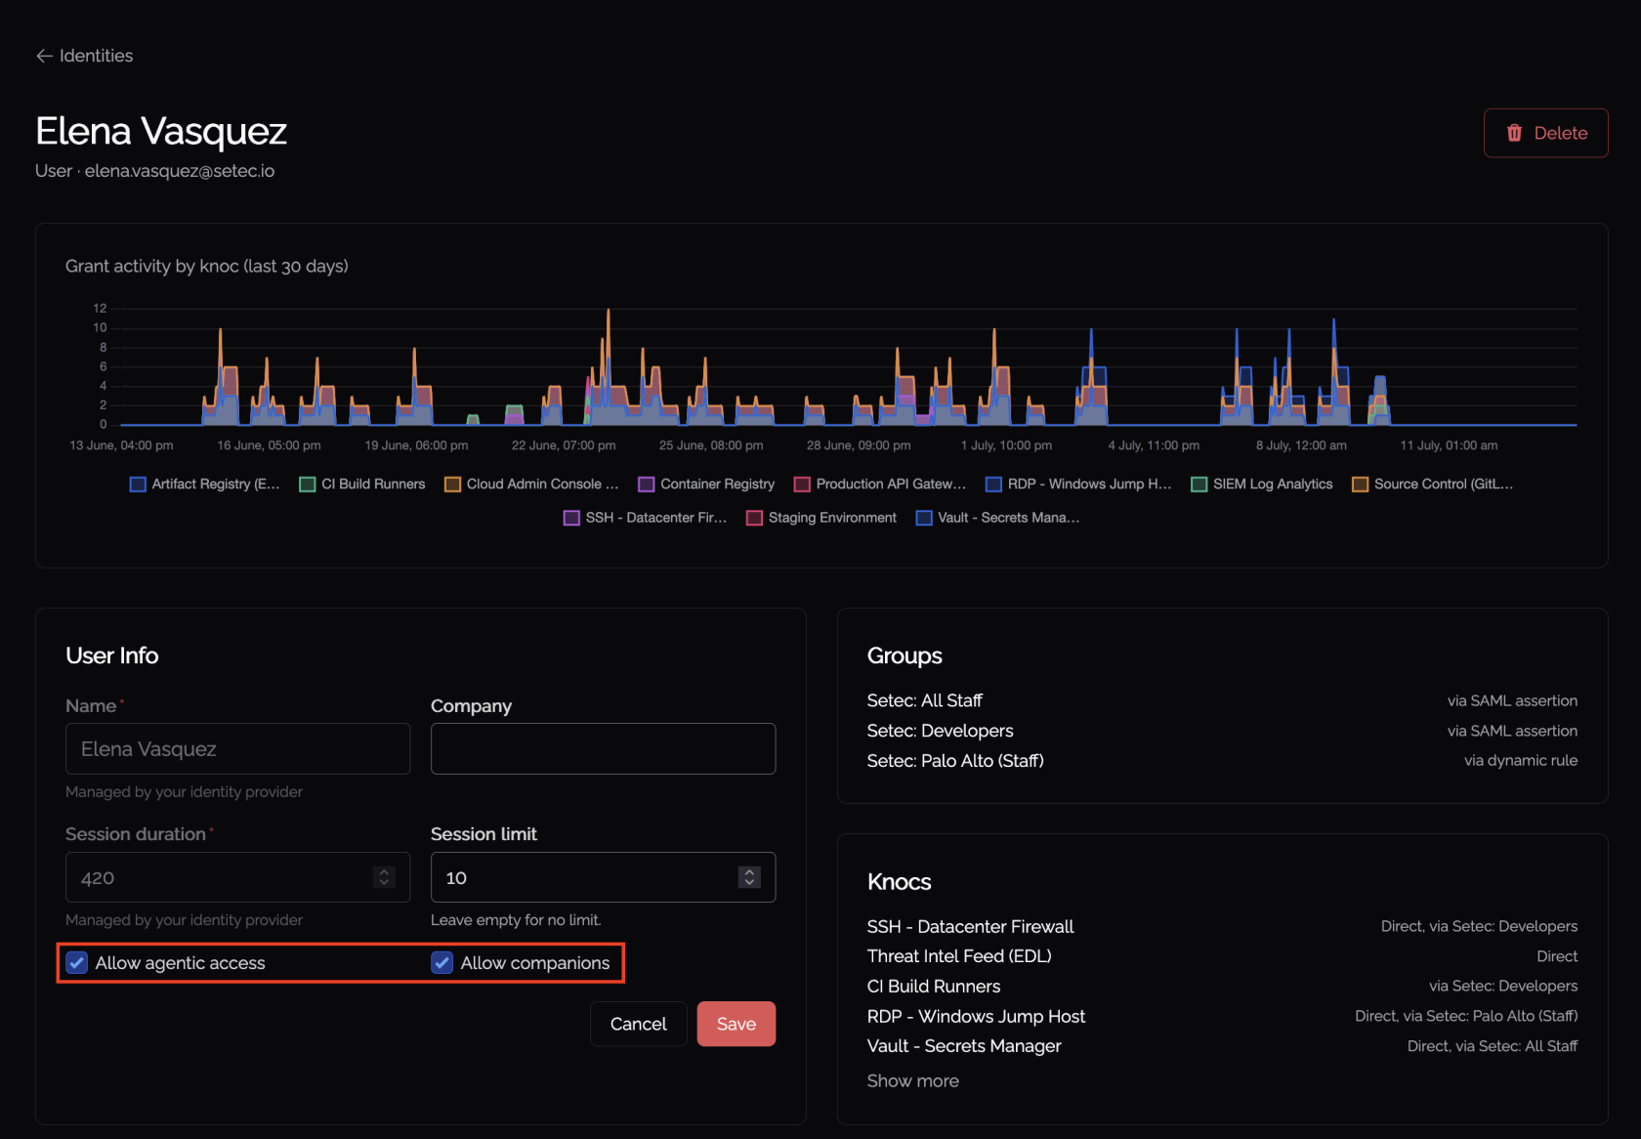Image resolution: width=1641 pixels, height=1139 pixels.
Task: Toggle Cloud Admin Console legend swatch
Action: tap(452, 485)
